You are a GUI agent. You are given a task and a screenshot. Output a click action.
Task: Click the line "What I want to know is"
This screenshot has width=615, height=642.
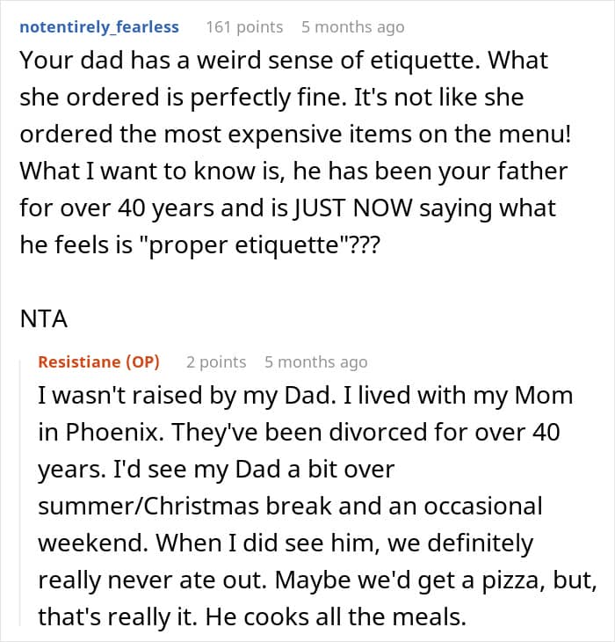pos(293,171)
